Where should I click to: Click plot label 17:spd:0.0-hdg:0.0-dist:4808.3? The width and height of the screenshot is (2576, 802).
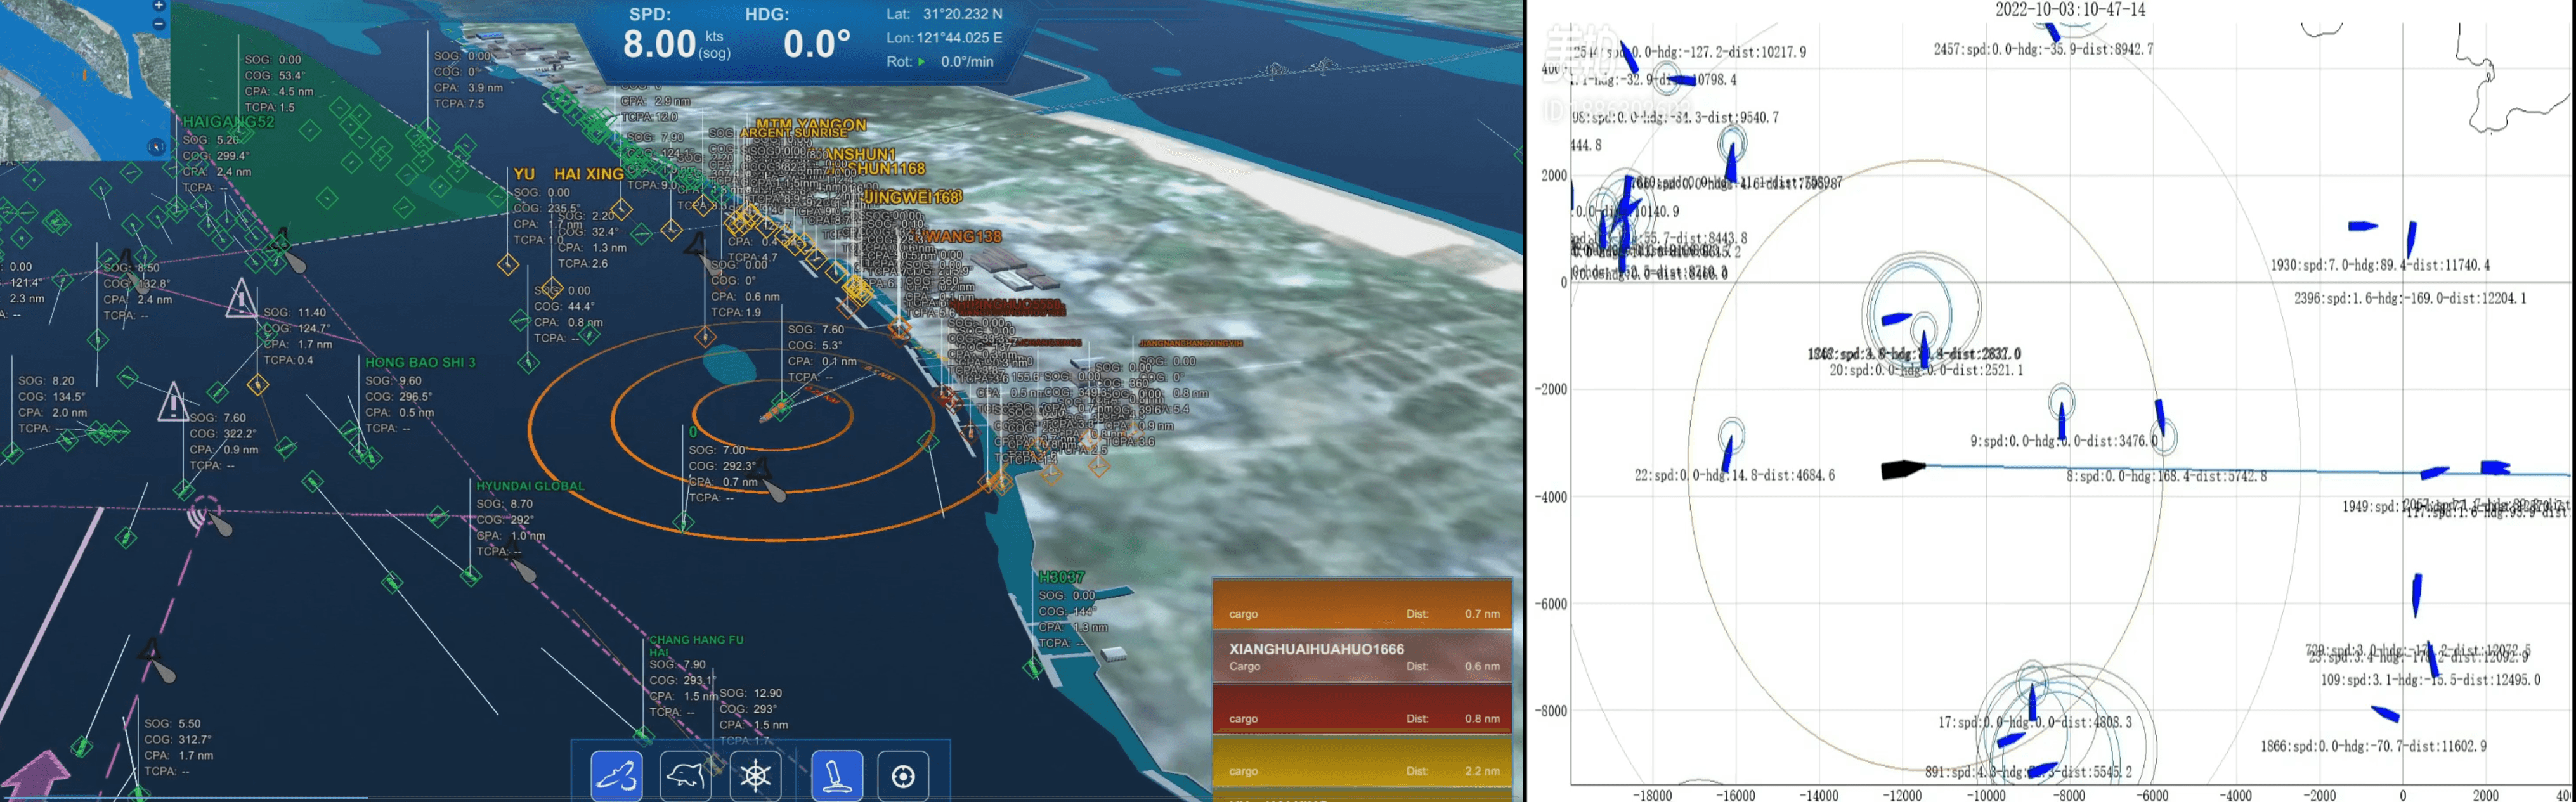tap(2035, 722)
